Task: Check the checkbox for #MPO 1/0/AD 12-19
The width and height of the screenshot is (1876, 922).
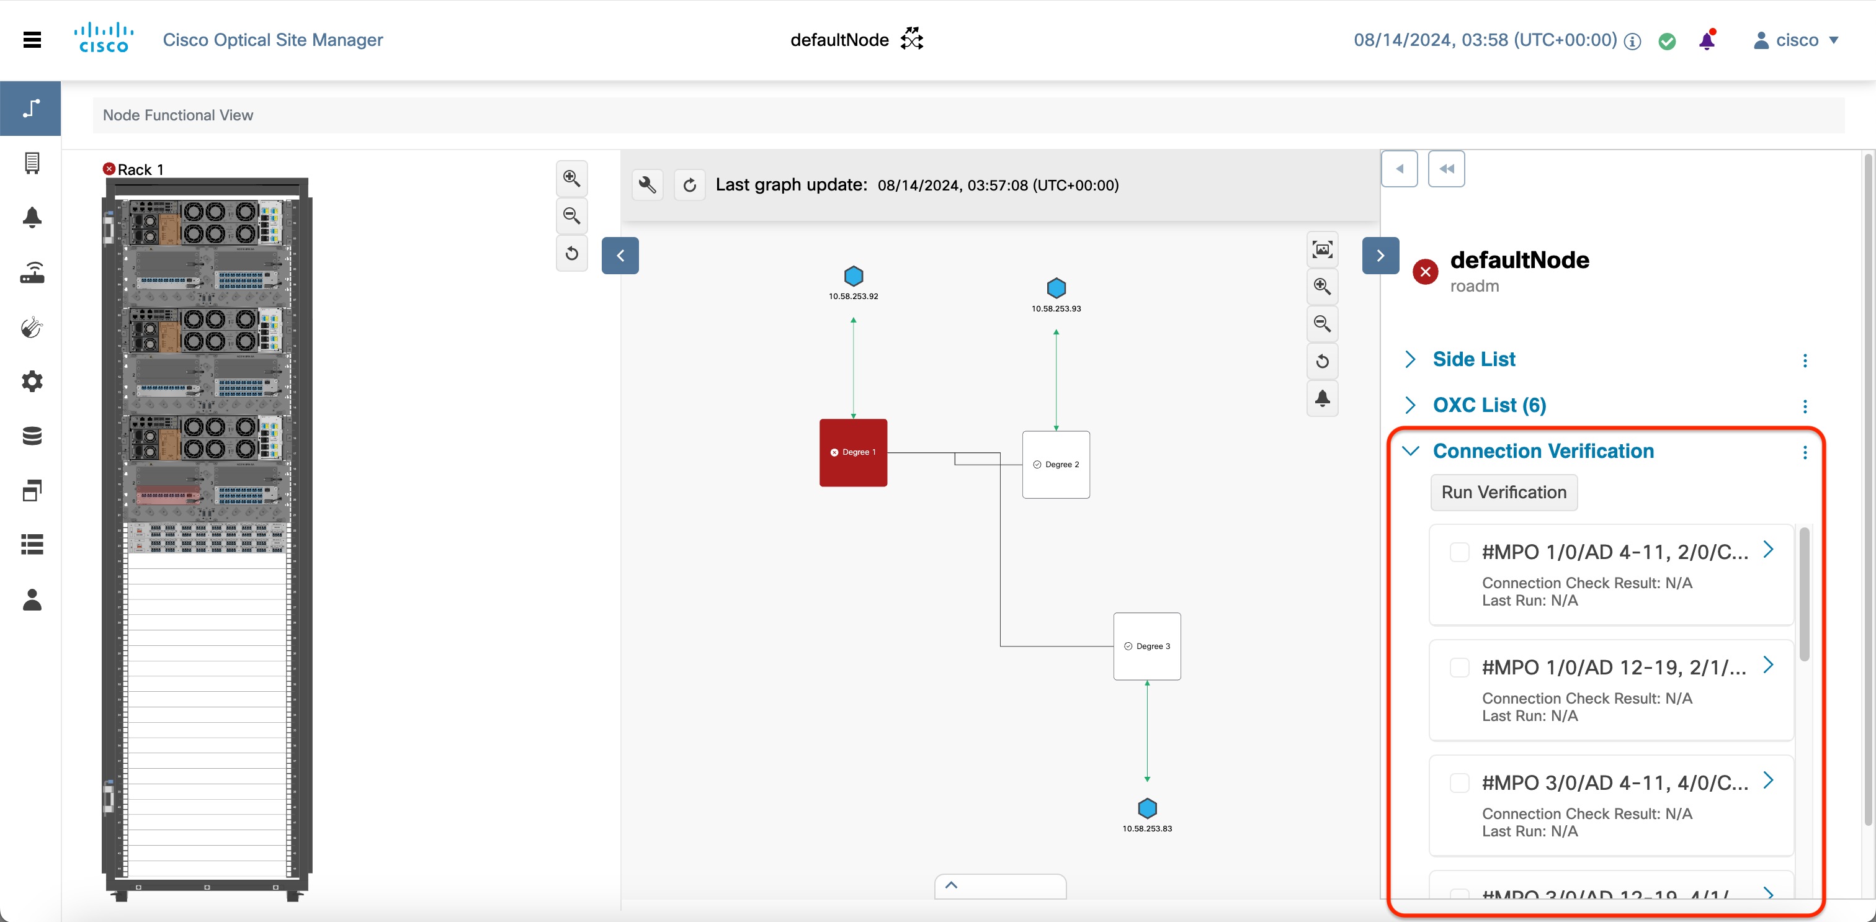Action: tap(1460, 667)
